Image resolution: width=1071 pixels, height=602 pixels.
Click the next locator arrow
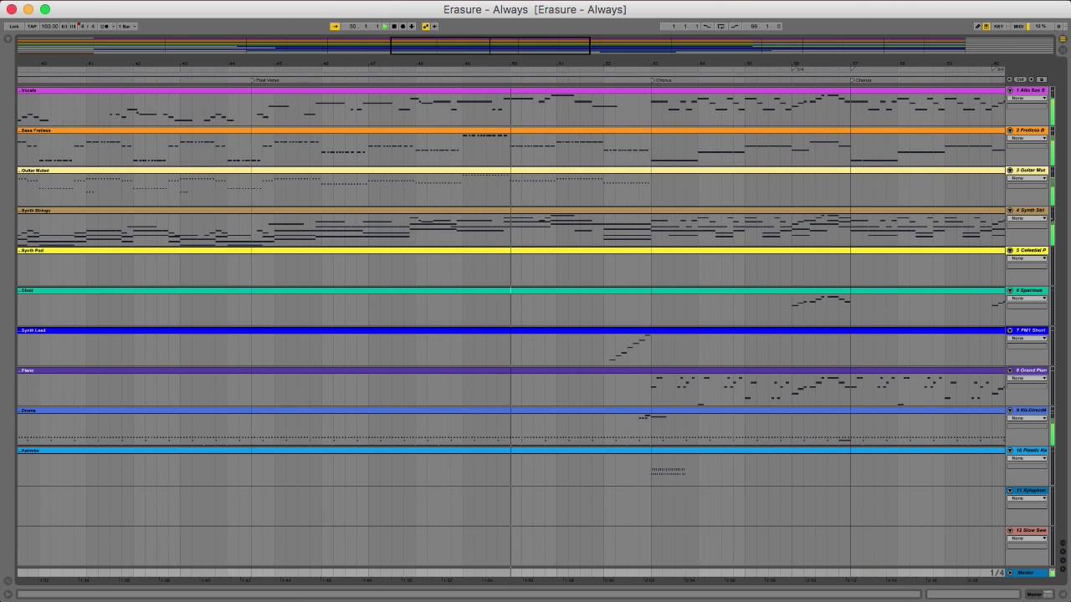tap(1031, 79)
